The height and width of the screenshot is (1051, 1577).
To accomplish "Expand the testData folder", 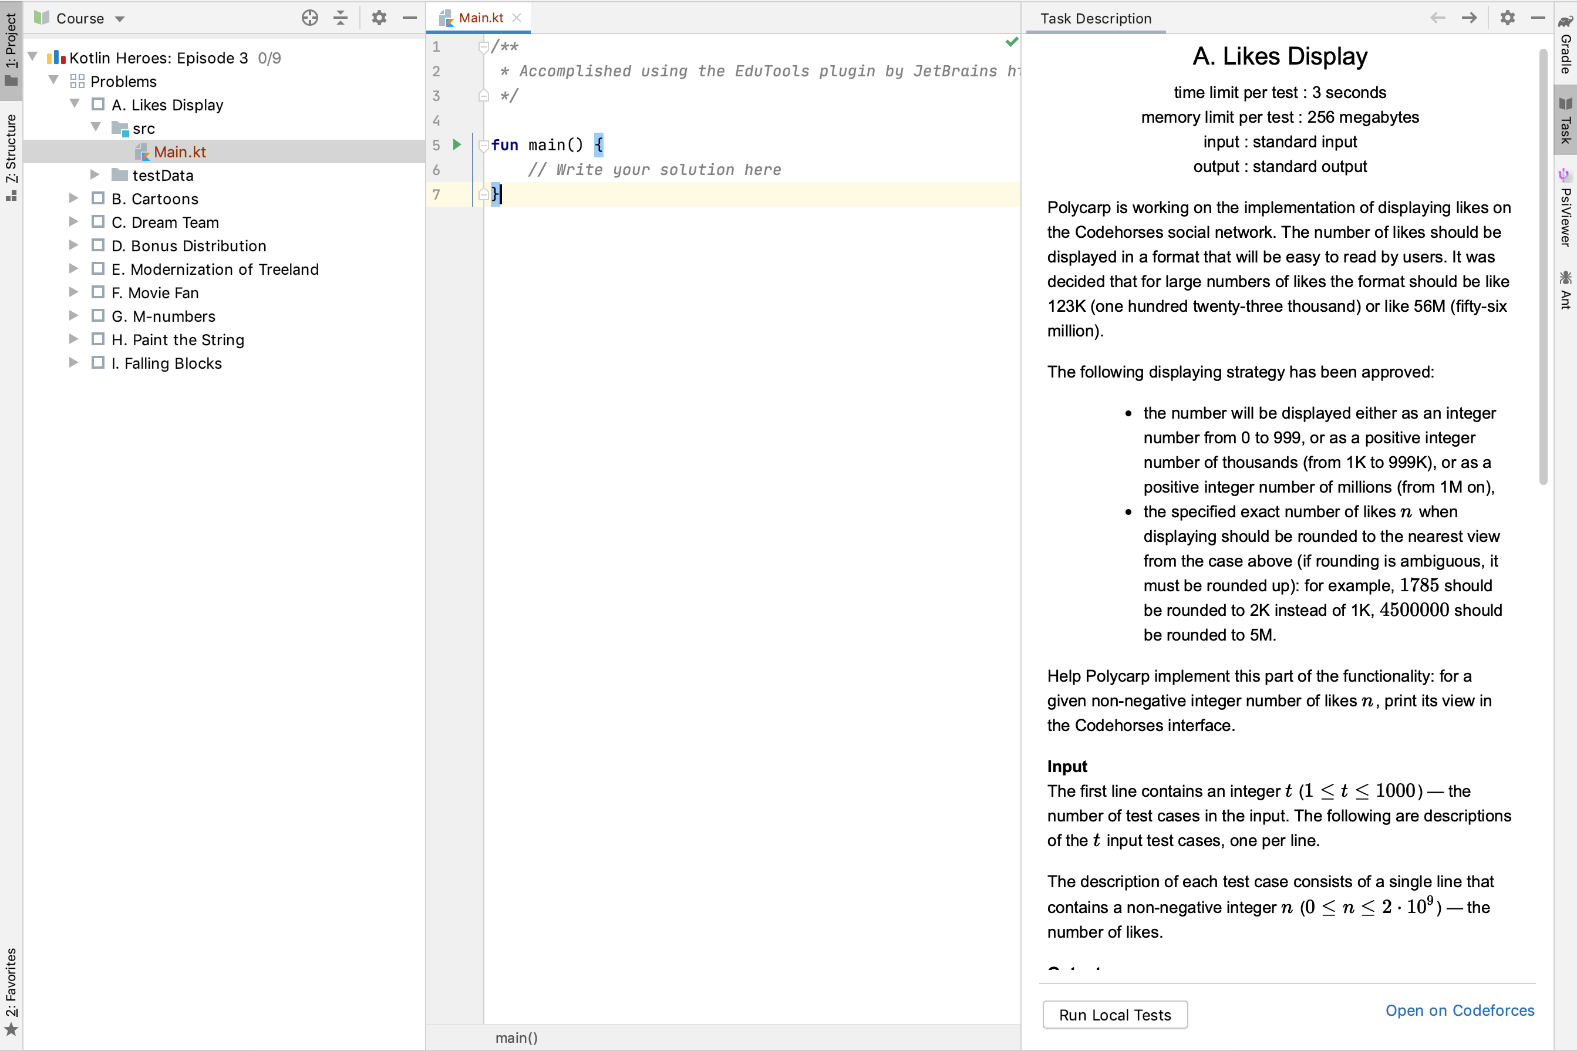I will click(95, 175).
